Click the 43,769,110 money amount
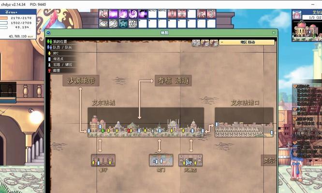 coord(18,36)
